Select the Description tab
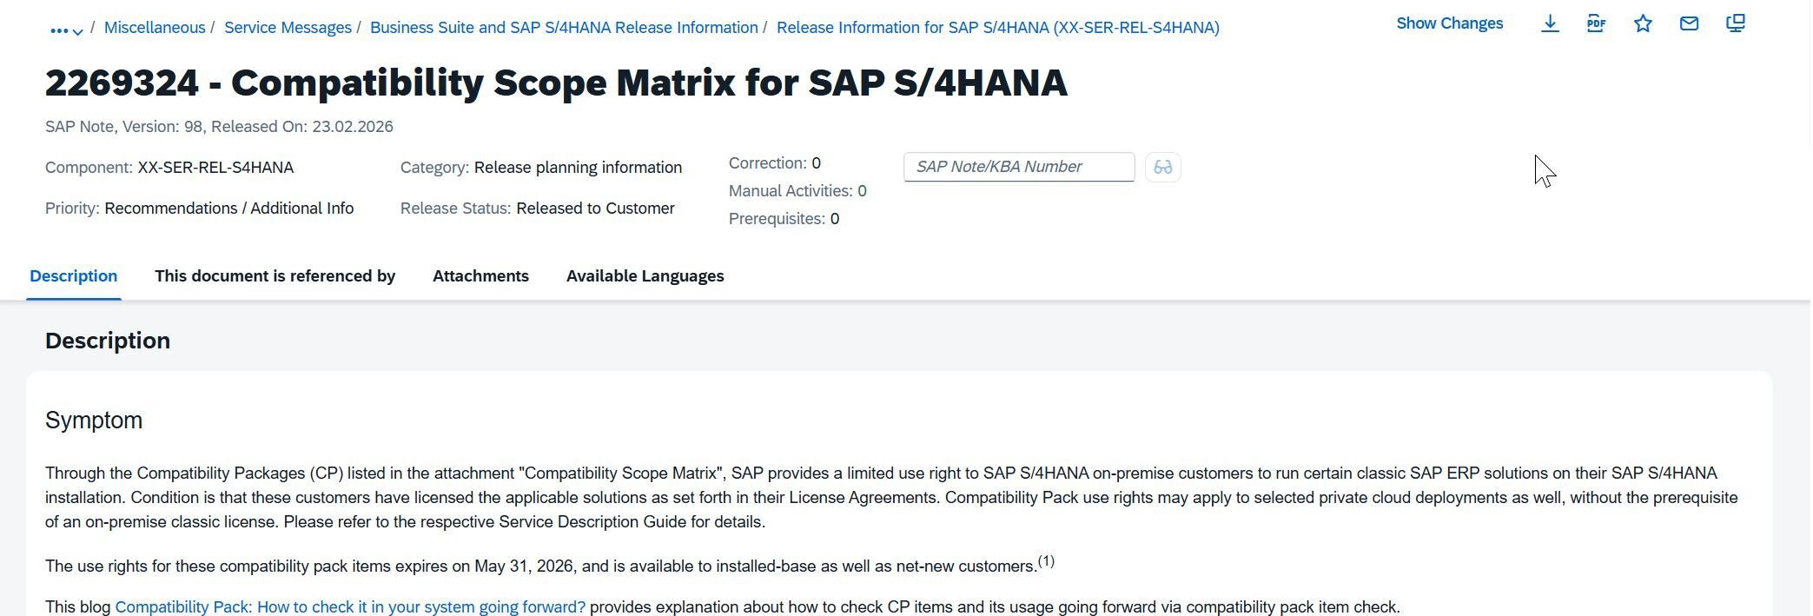 [74, 276]
